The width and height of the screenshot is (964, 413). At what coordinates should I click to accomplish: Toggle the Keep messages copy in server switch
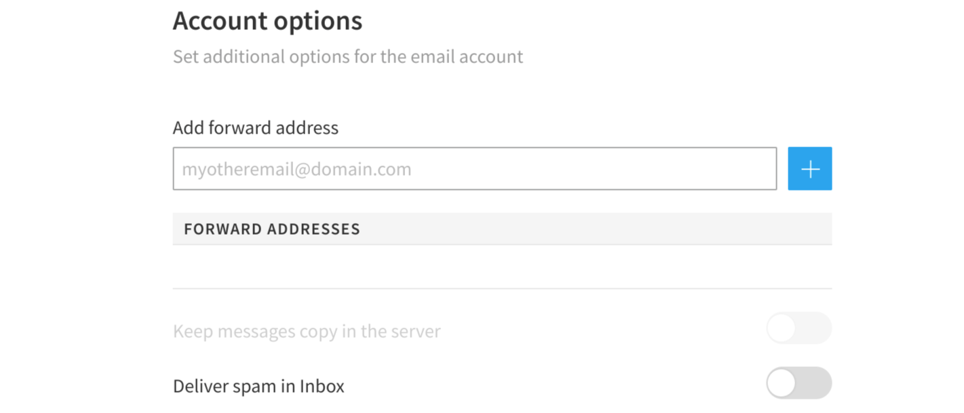(x=798, y=329)
